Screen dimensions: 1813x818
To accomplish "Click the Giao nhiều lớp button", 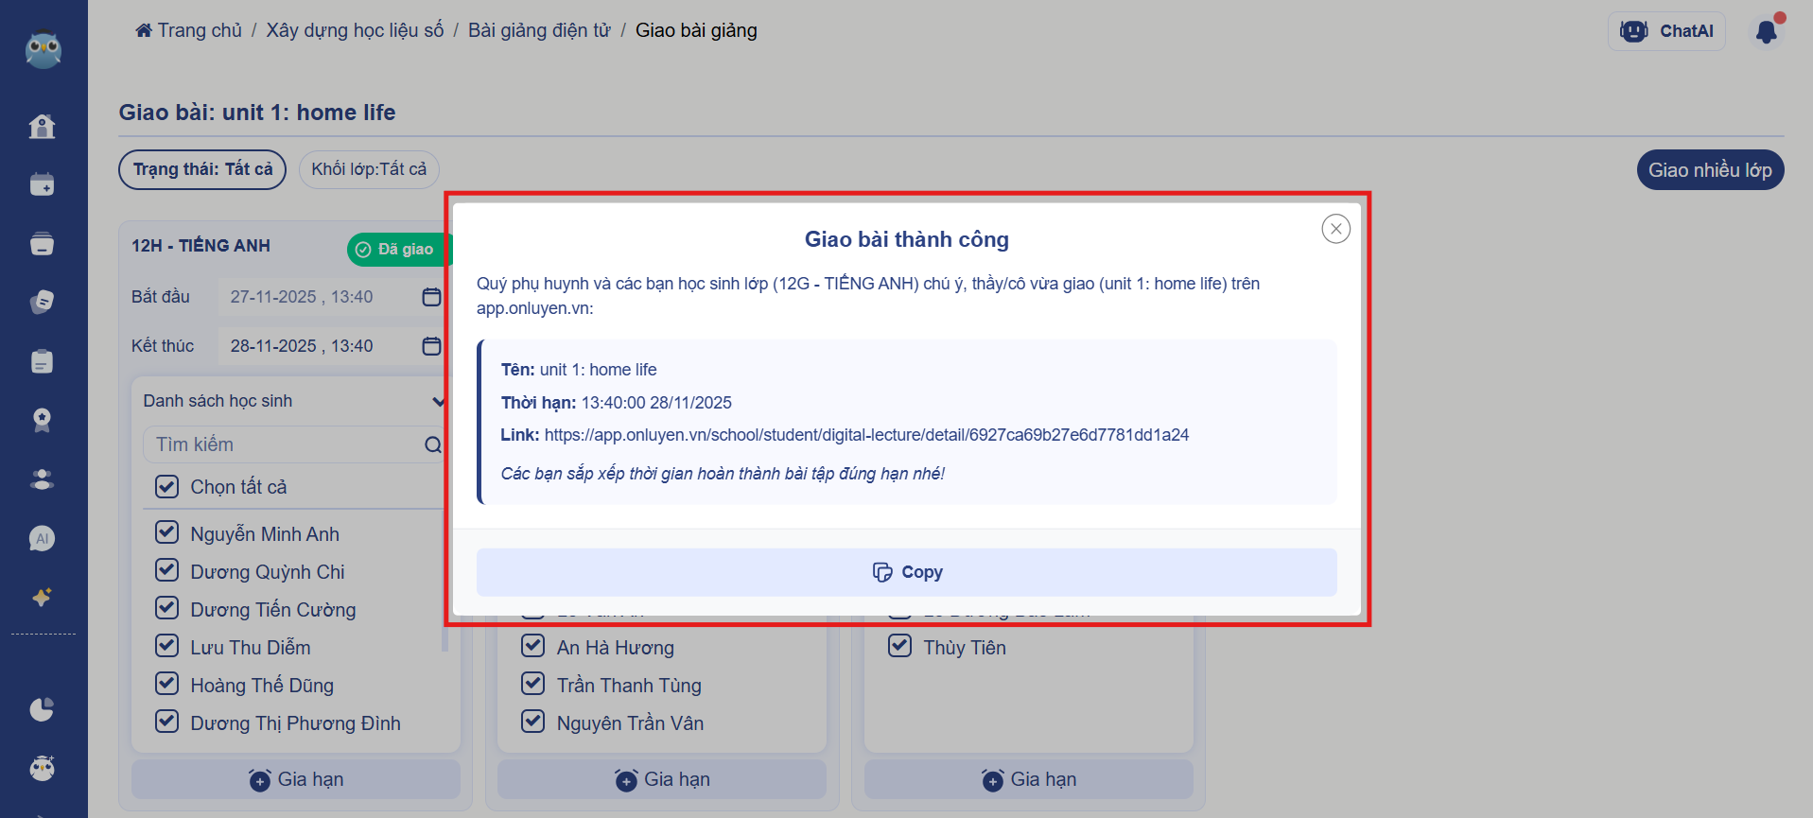I will pos(1709,170).
